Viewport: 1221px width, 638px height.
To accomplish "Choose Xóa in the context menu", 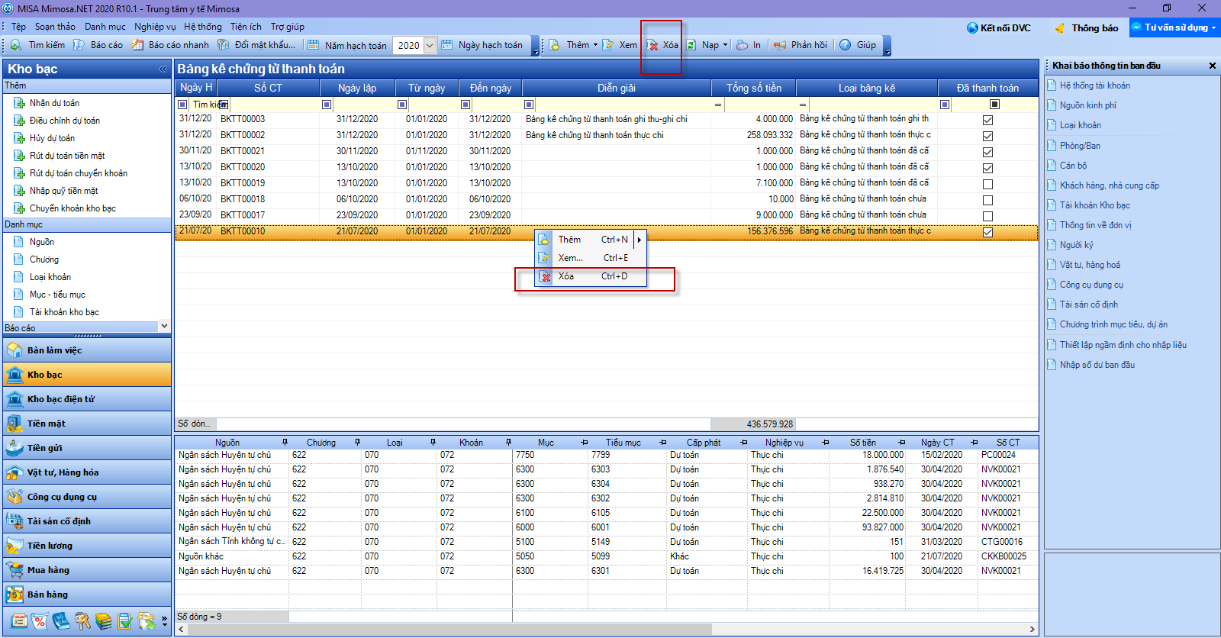I will (x=591, y=276).
